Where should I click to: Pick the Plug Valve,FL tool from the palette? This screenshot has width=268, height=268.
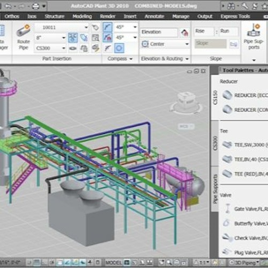245,252
